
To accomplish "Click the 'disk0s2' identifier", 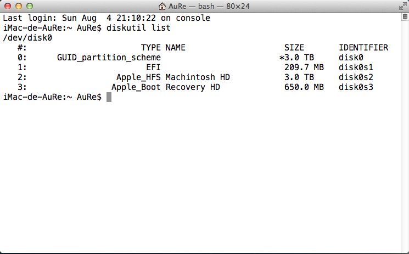I will [356, 77].
